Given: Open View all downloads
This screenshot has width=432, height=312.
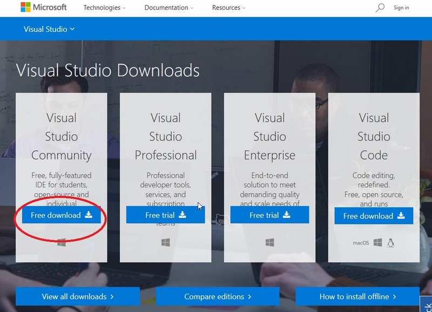Looking at the screenshot, I should 78,296.
